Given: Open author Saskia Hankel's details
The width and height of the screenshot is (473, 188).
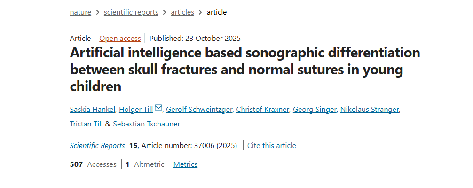Looking at the screenshot, I should click(92, 110).
